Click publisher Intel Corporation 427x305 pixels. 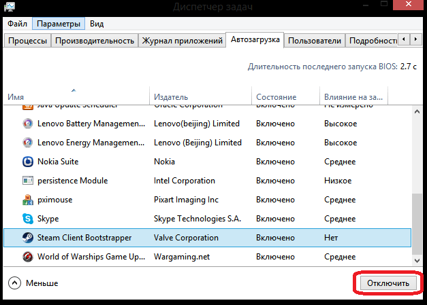tap(185, 181)
